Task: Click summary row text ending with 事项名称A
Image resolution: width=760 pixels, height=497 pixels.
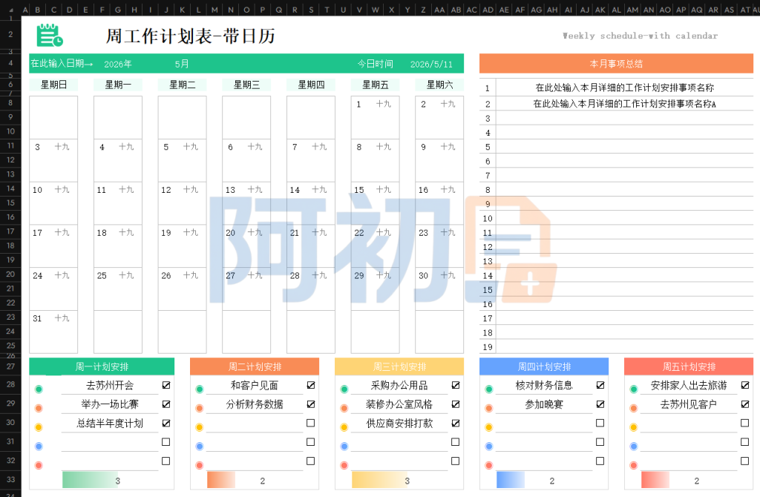Action: 624,104
